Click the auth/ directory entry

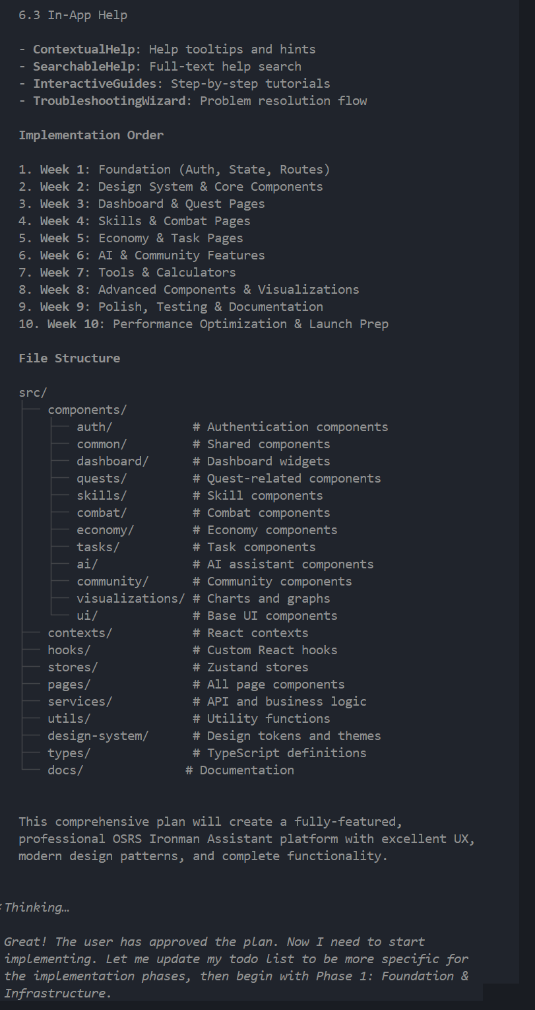[x=94, y=426]
